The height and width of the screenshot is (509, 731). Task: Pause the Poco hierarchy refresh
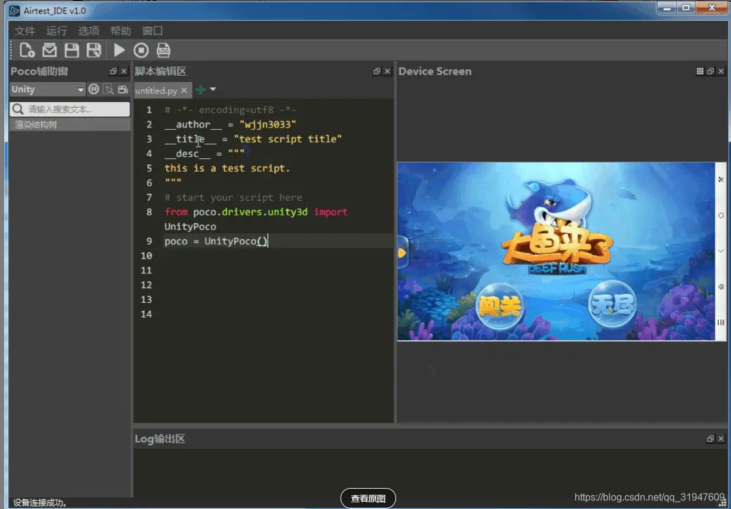pyautogui.click(x=94, y=89)
